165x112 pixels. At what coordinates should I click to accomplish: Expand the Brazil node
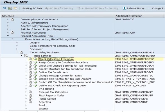26,105
